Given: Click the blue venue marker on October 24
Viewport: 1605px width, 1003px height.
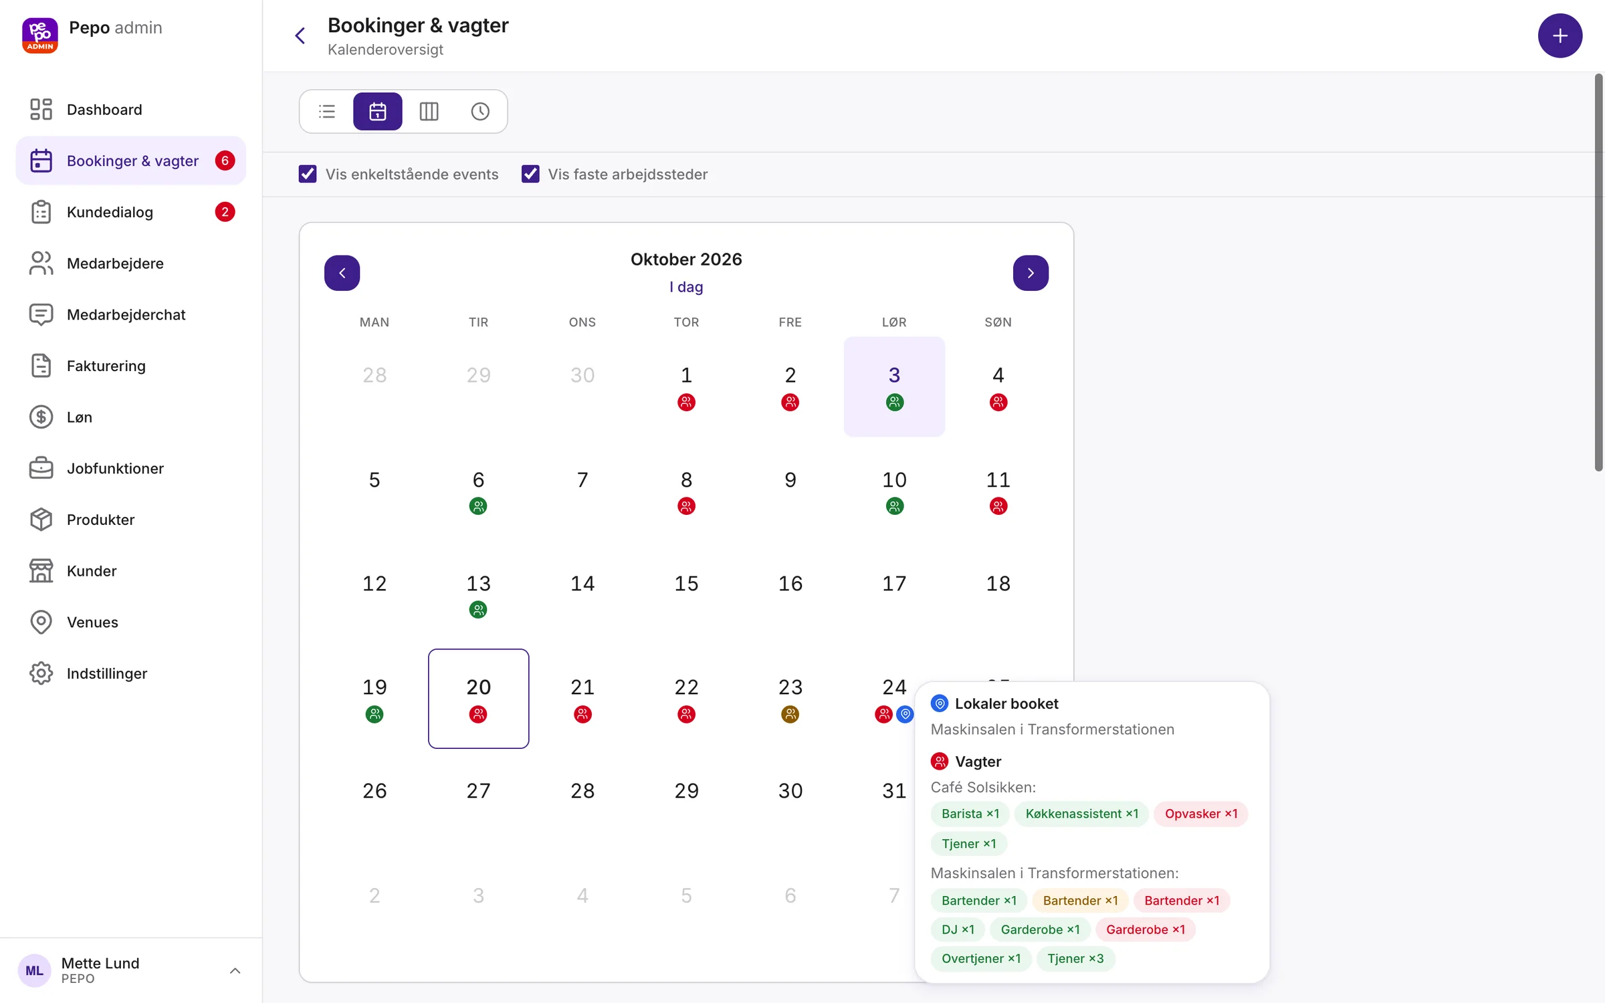Looking at the screenshot, I should 905,714.
